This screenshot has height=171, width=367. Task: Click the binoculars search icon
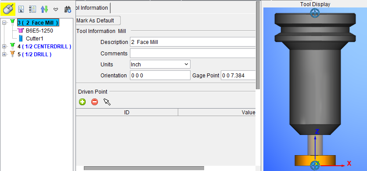pyautogui.click(x=68, y=9)
